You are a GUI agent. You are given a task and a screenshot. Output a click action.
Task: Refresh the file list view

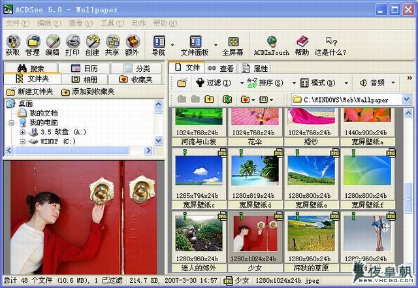tap(227, 99)
